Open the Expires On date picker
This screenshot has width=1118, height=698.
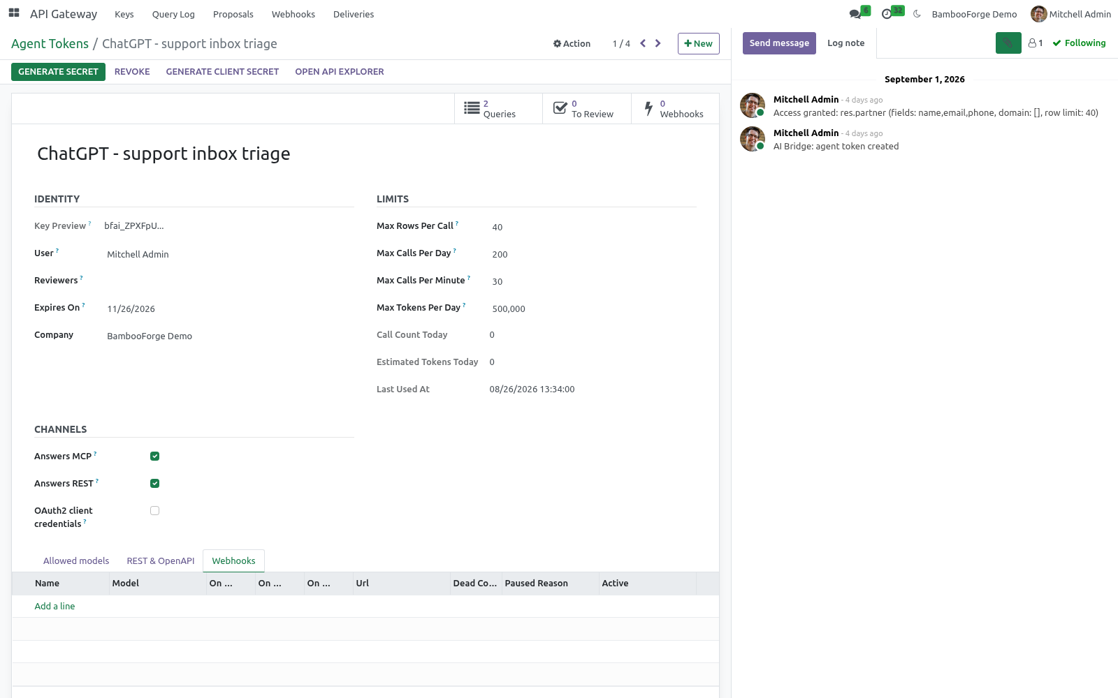point(229,309)
